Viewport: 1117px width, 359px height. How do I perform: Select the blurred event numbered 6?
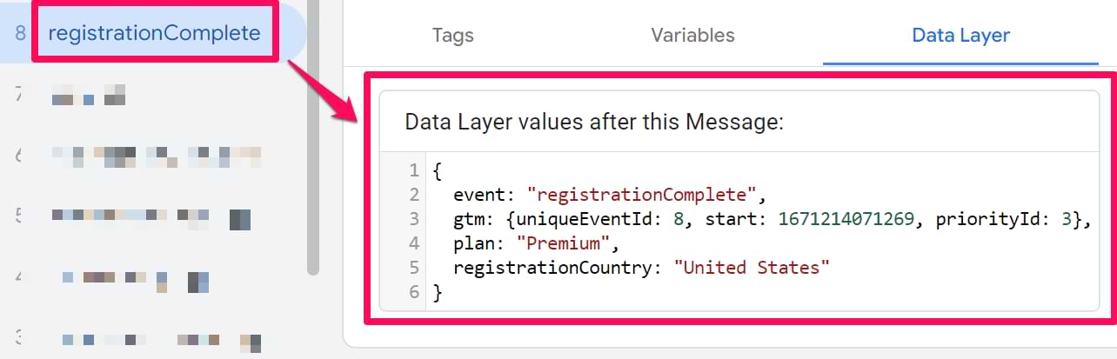pos(154,156)
